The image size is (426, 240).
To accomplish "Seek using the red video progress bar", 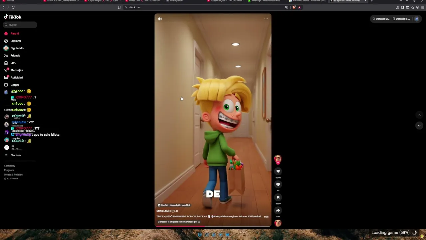I will (x=213, y=226).
